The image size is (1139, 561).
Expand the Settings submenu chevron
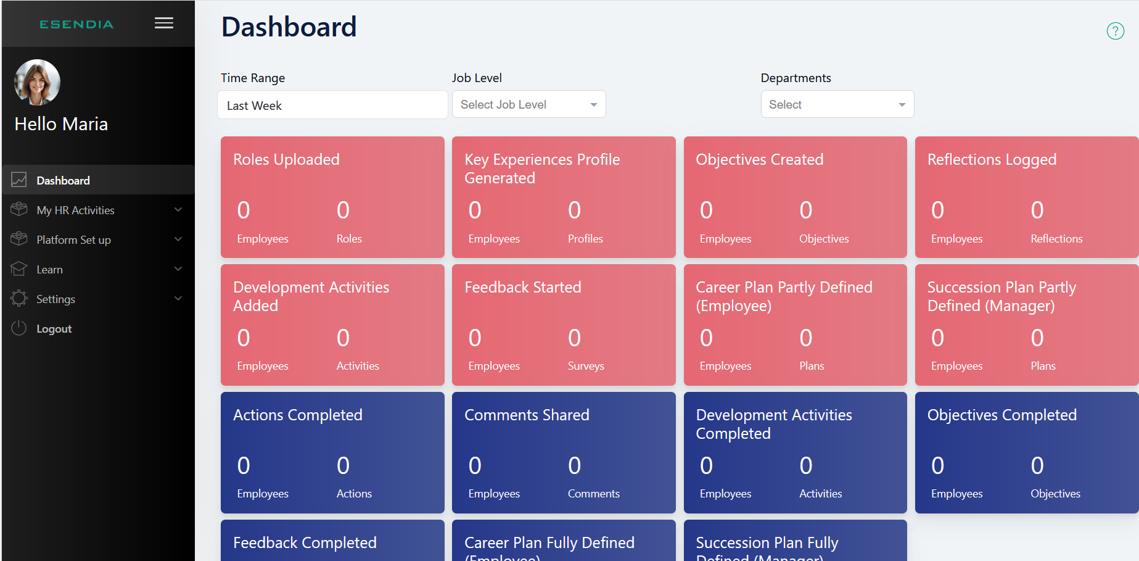(x=178, y=299)
